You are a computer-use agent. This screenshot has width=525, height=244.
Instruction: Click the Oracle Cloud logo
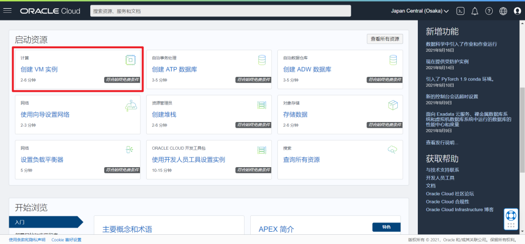[50, 11]
